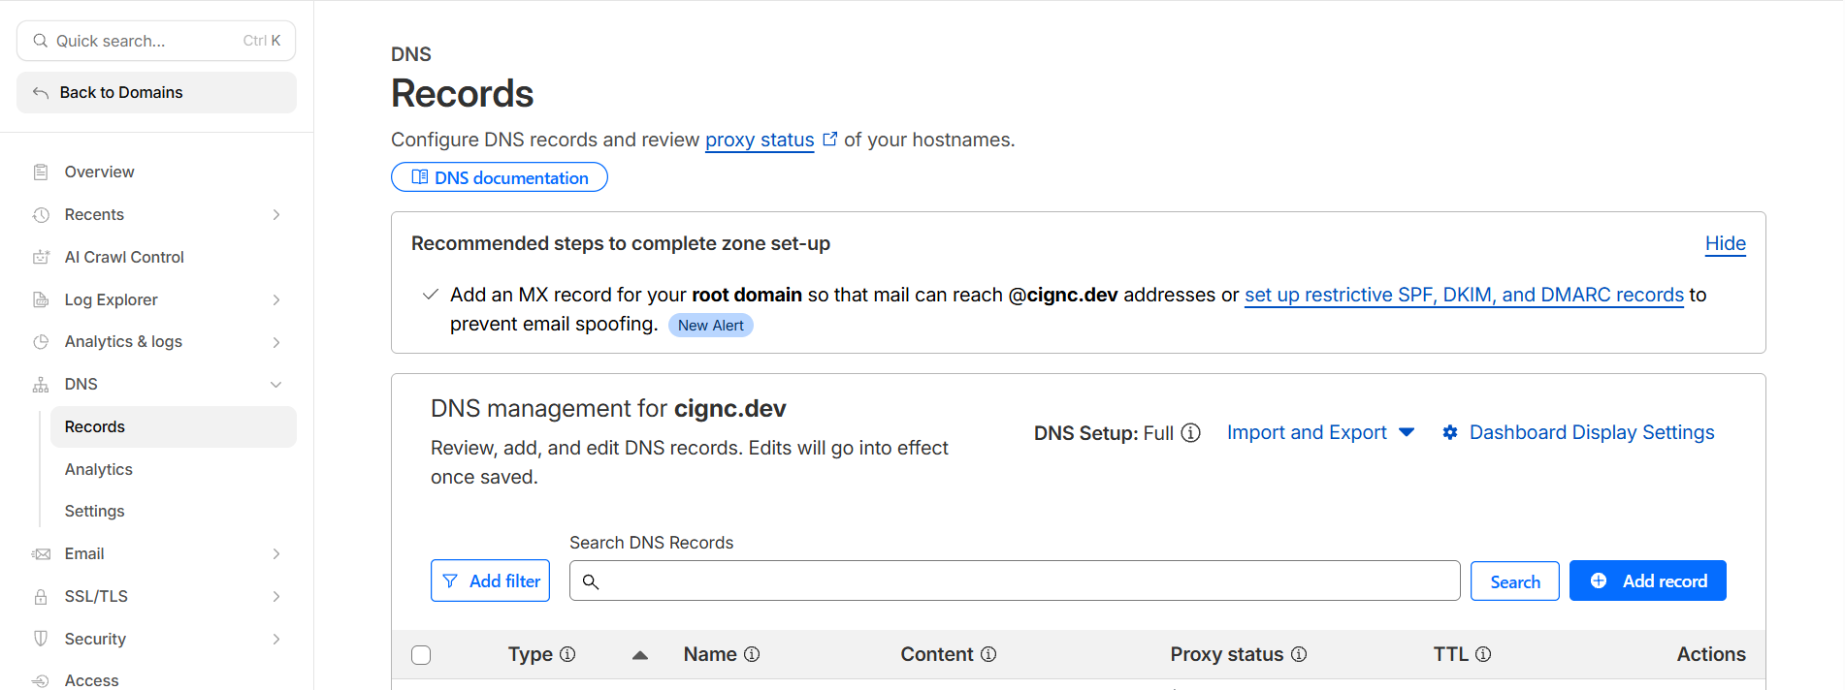Screen dimensions: 1845x690
Task: Click the Name column info icon
Action: pyautogui.click(x=752, y=655)
